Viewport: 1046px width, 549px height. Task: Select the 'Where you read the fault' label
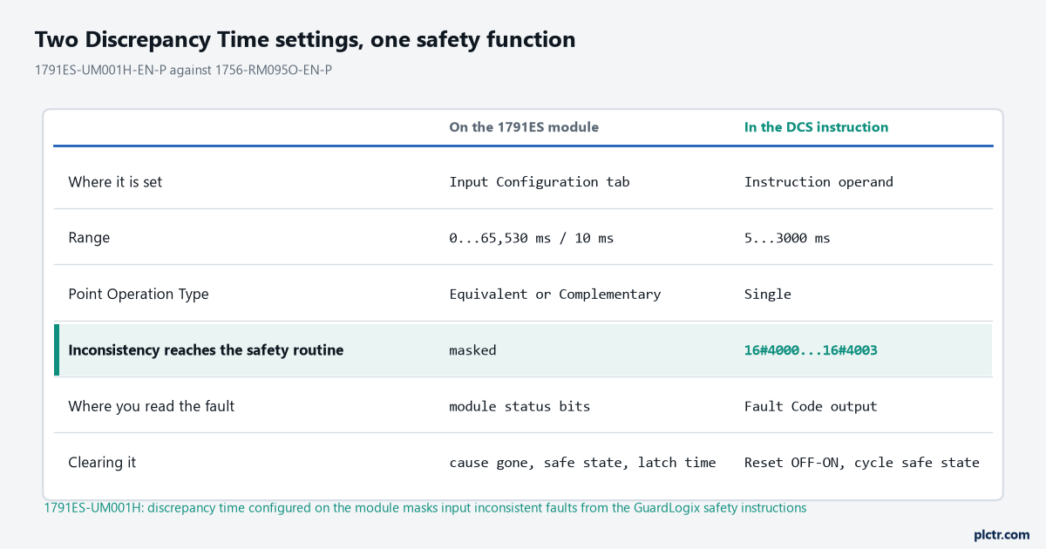point(152,406)
